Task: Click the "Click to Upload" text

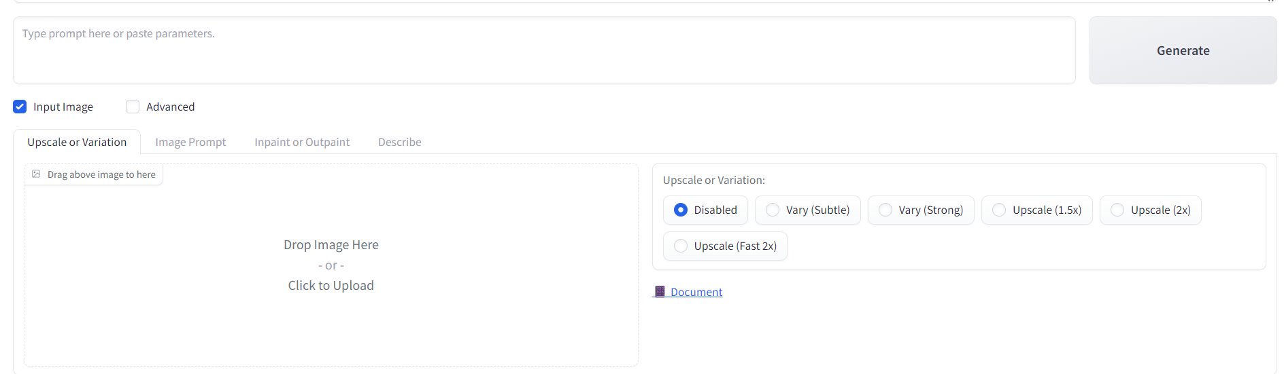Action: click(331, 286)
